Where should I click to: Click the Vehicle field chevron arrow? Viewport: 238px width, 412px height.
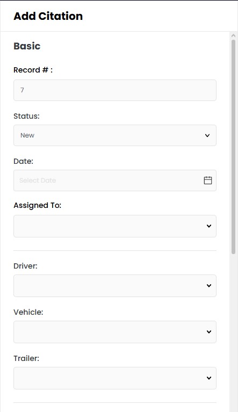coord(209,332)
